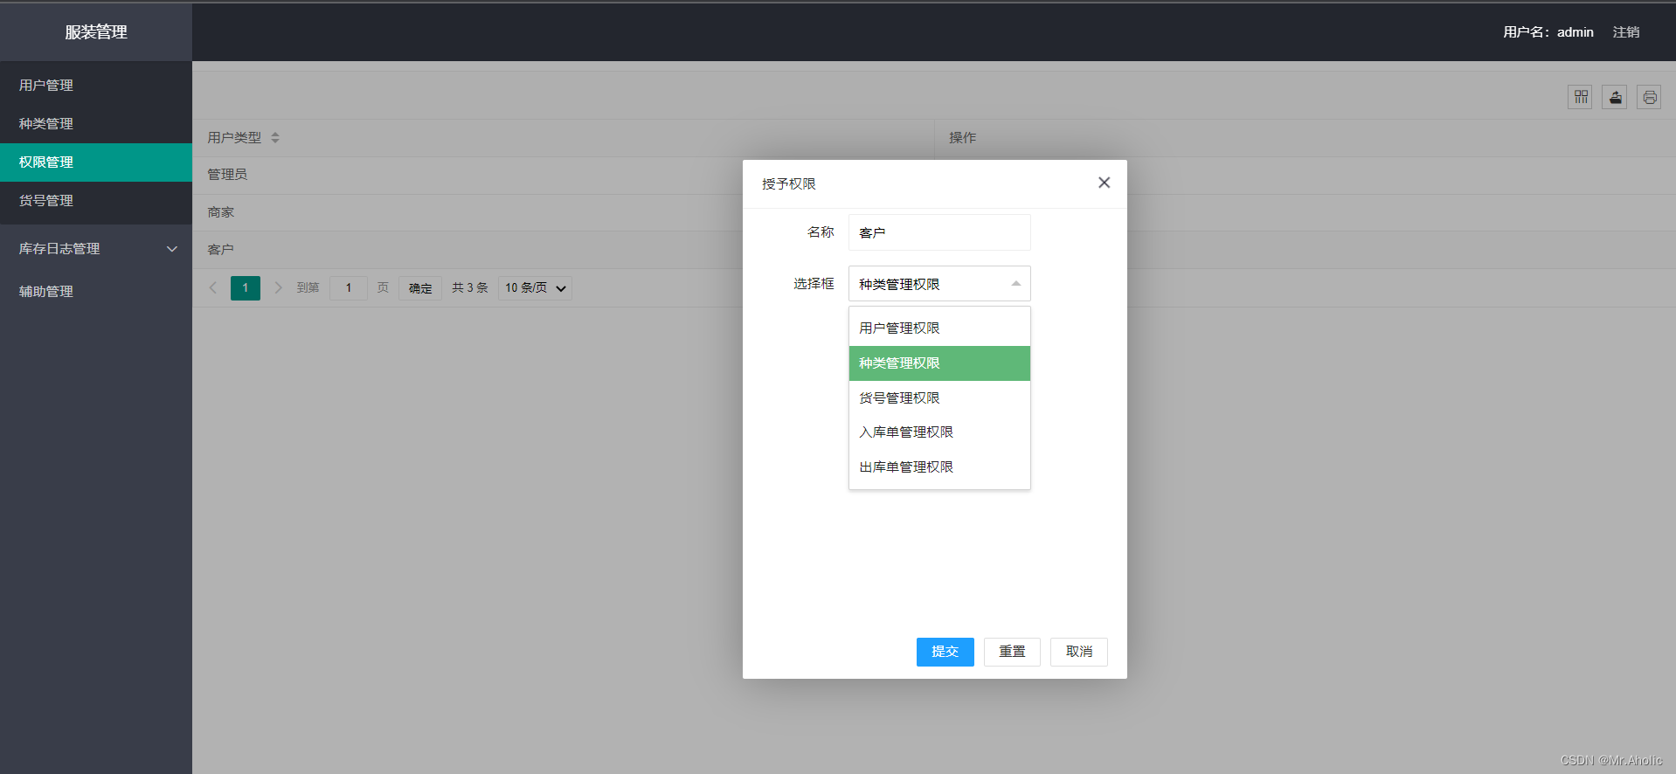Open 货号管理 in sidebar
Screen dimensions: 1676x774
[x=96, y=201]
